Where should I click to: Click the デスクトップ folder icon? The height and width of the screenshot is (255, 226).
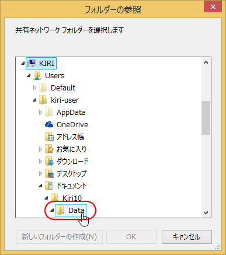tap(49, 173)
